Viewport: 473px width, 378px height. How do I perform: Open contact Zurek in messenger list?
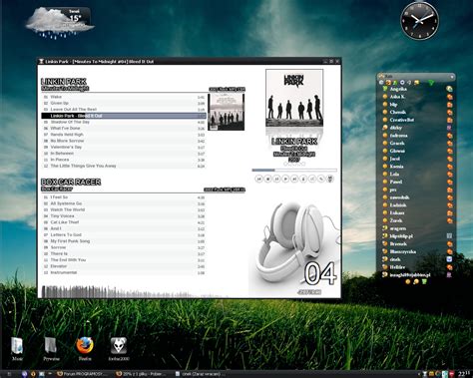tap(396, 220)
